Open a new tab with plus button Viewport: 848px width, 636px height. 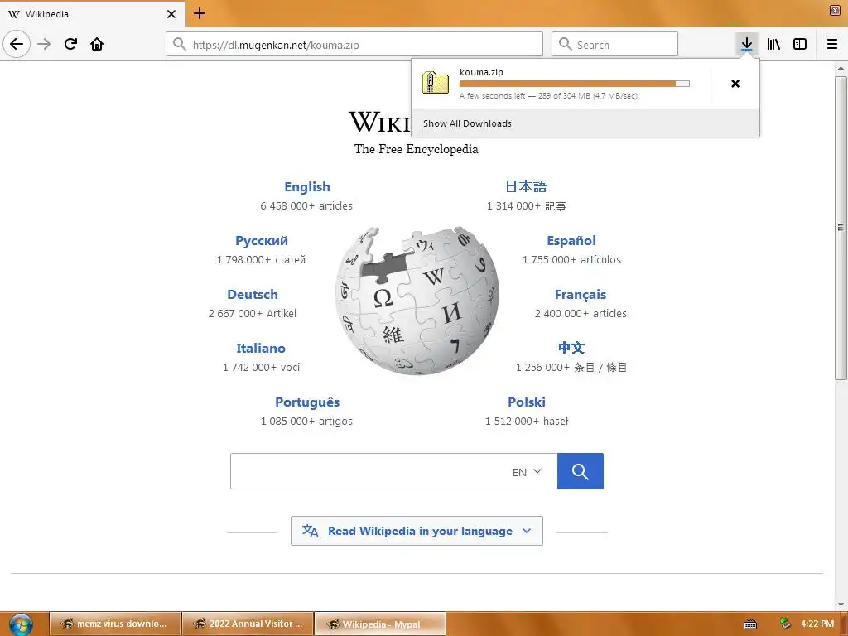[x=200, y=13]
